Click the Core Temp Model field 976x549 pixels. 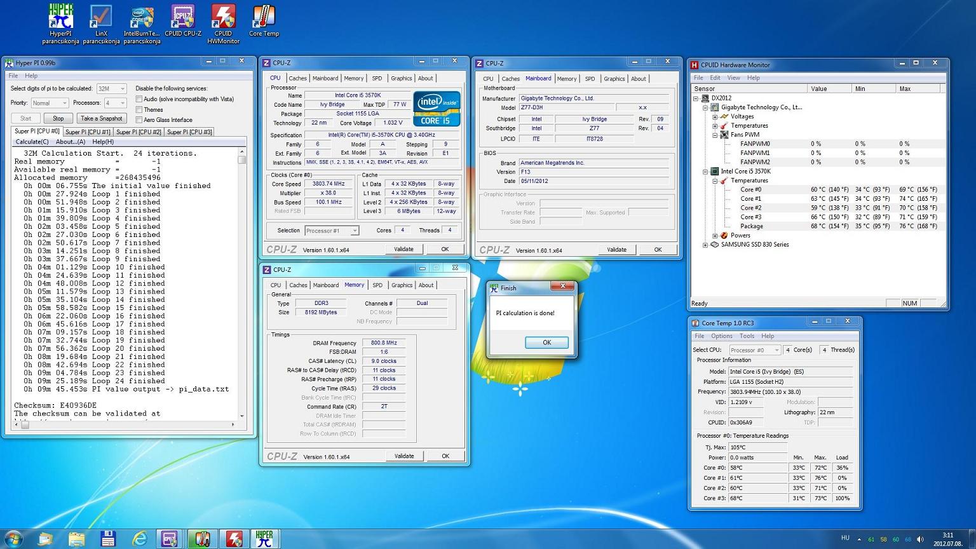coord(790,372)
